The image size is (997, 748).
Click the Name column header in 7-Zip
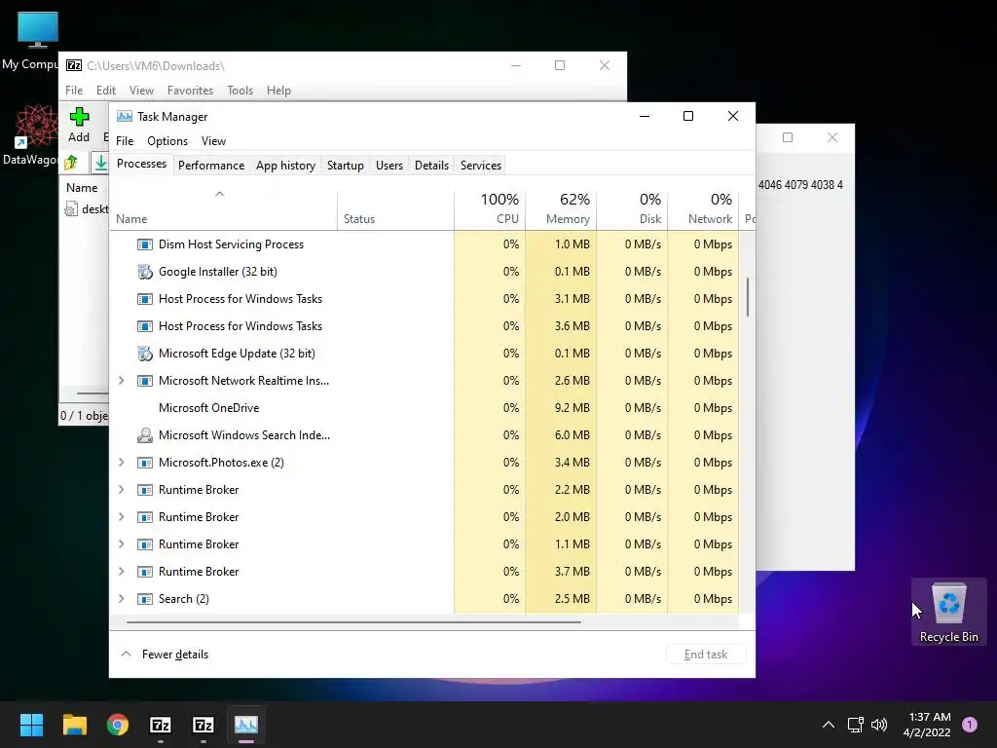(84, 188)
